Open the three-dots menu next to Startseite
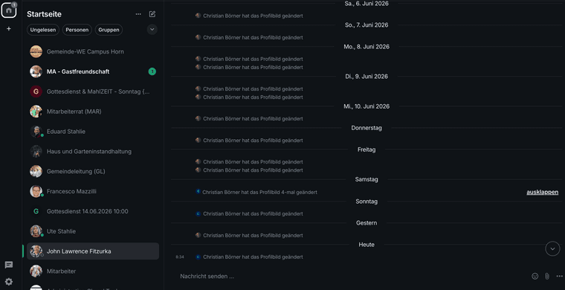The height and width of the screenshot is (290, 565). pos(138,14)
